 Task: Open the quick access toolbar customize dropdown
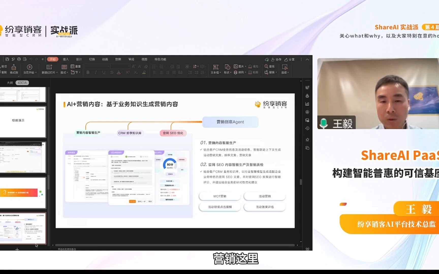(42, 59)
